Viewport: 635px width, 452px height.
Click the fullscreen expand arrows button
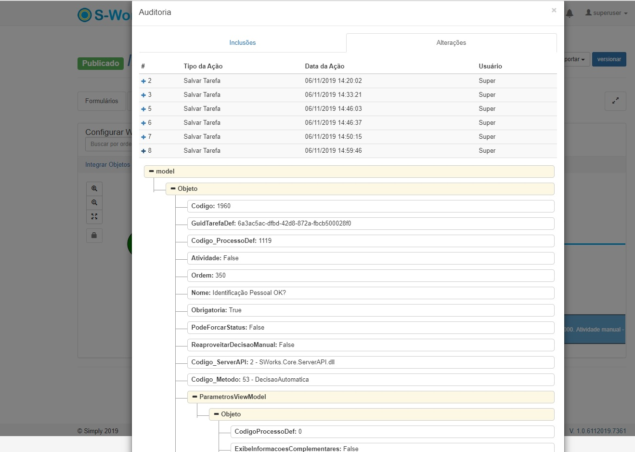tap(615, 101)
